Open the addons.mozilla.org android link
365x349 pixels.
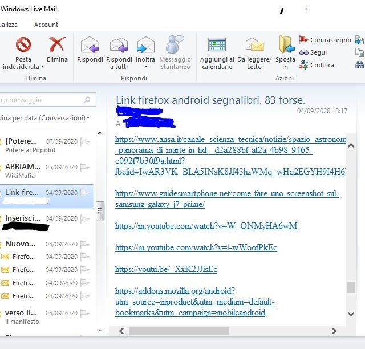[195, 302]
